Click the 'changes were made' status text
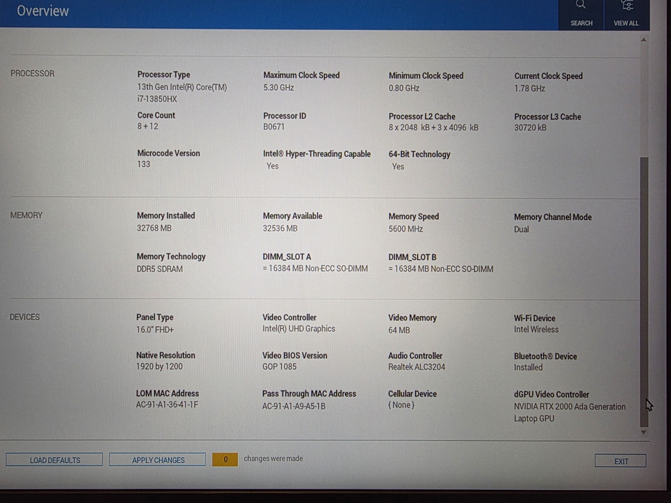This screenshot has height=503, width=671. pyautogui.click(x=273, y=459)
